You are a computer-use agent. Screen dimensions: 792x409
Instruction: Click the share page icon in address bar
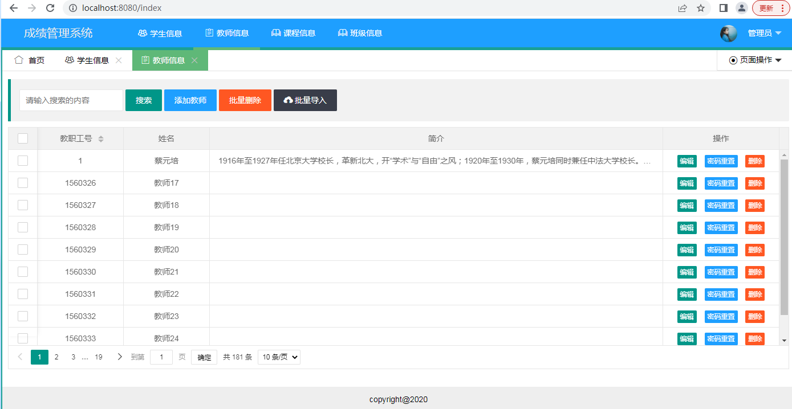click(x=683, y=8)
